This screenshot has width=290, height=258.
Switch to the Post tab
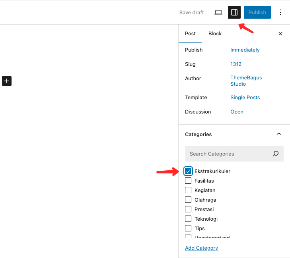tap(190, 34)
